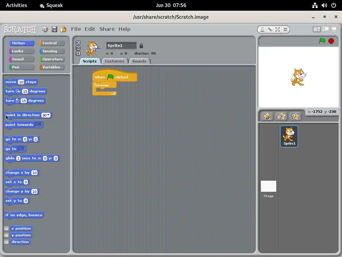
Task: Click the Sprite1 name field
Action: [121, 46]
